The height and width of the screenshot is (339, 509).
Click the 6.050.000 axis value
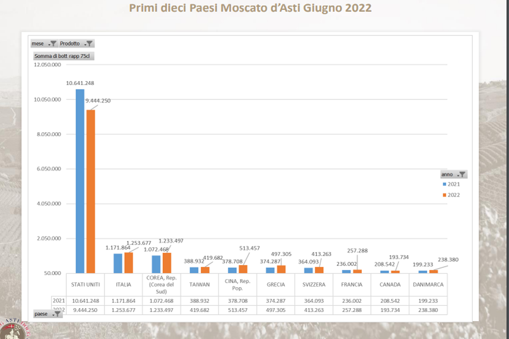tap(48, 169)
